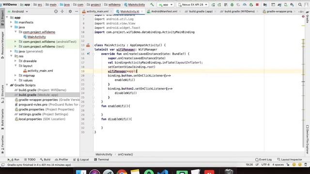
Task: Click the override gutter icon on onCreate line
Action: pos(88,54)
